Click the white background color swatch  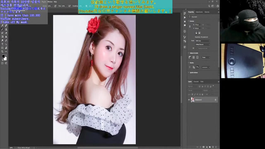[6, 58]
